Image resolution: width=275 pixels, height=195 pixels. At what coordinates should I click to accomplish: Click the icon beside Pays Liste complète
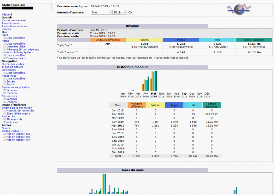click(x=5, y=38)
